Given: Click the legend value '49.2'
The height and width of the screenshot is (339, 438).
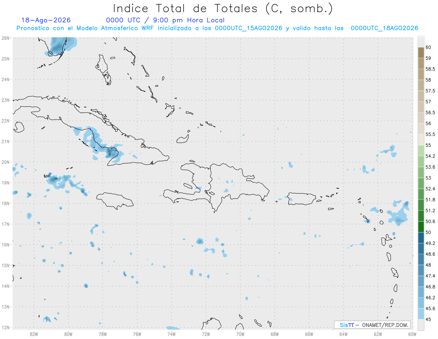Looking at the screenshot, I should point(430,243).
